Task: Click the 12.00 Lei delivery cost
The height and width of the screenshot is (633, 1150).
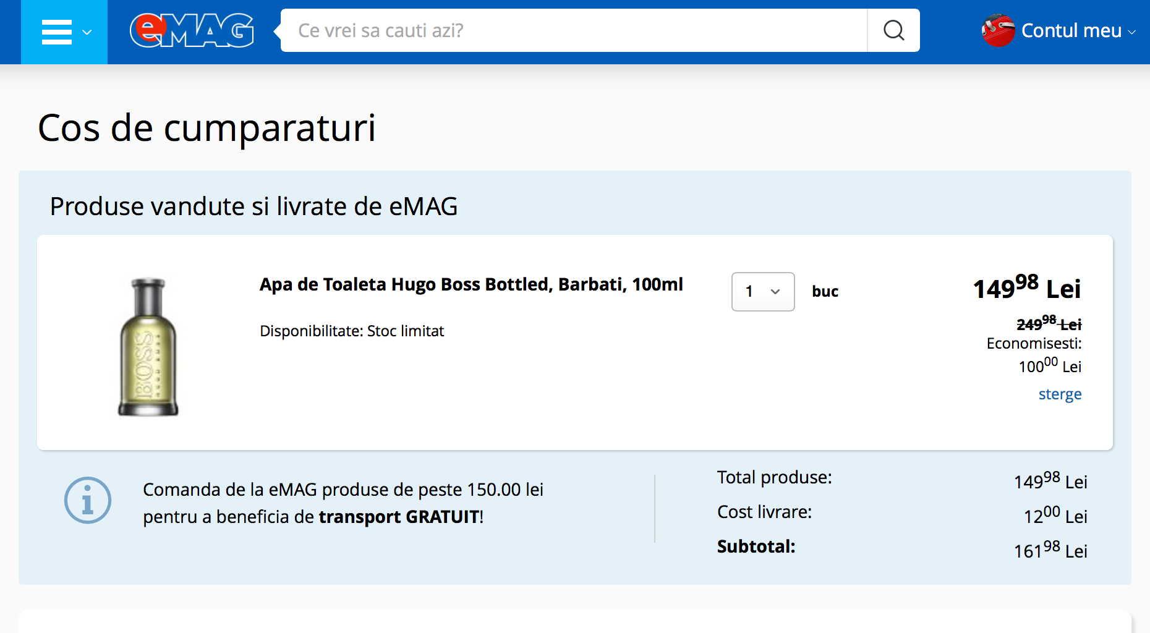Action: pos(1055,515)
